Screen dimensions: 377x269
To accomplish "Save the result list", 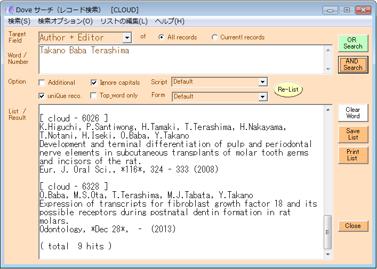I will point(352,134).
